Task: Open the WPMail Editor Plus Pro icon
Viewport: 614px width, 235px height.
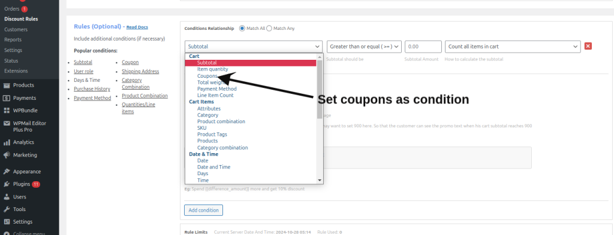Action: 6,123
